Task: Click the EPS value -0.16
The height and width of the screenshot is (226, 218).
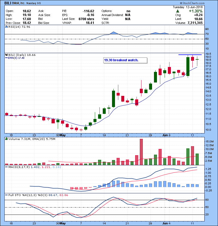Action: pyautogui.click(x=90, y=15)
